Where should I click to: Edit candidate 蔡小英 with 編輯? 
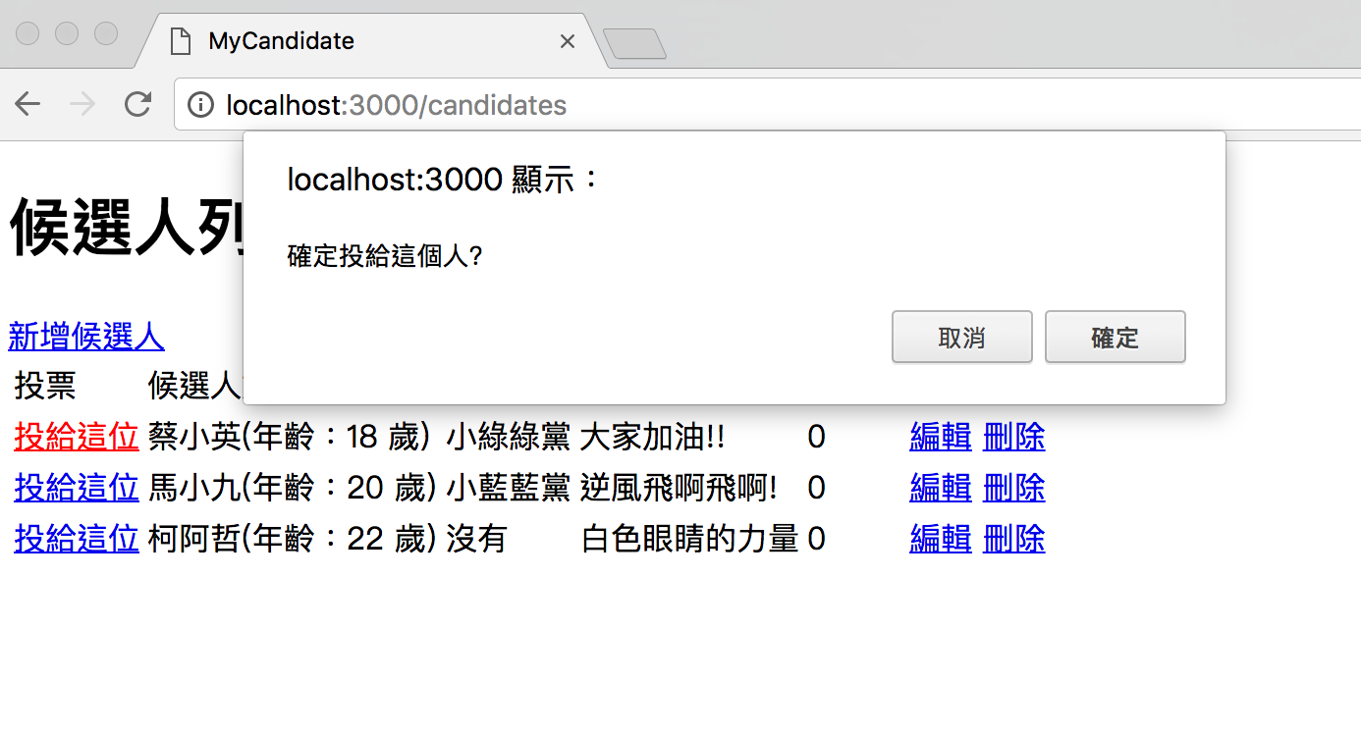940,437
